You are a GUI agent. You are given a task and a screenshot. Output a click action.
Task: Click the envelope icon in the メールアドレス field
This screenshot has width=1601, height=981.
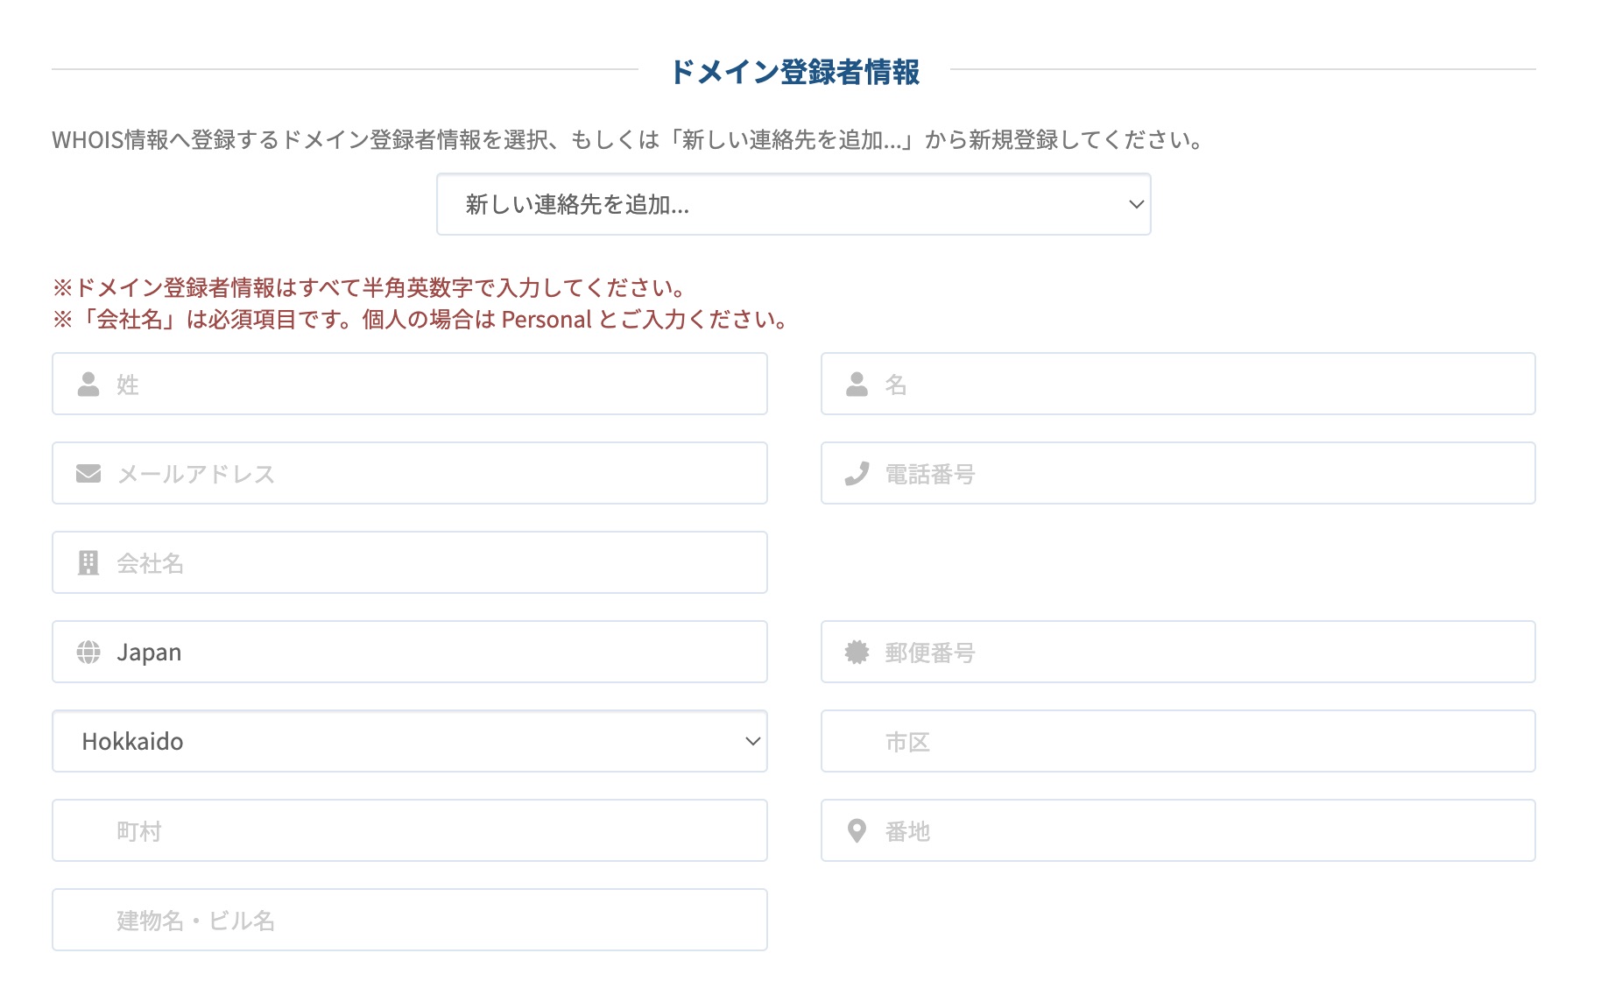coord(88,474)
